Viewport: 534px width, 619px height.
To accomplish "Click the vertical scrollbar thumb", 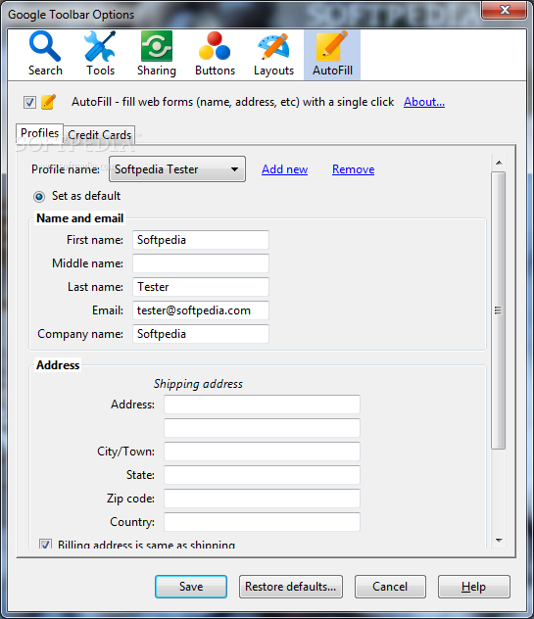I will [499, 310].
